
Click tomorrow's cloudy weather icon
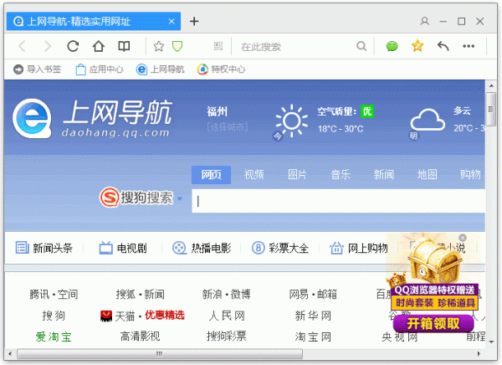tap(428, 121)
